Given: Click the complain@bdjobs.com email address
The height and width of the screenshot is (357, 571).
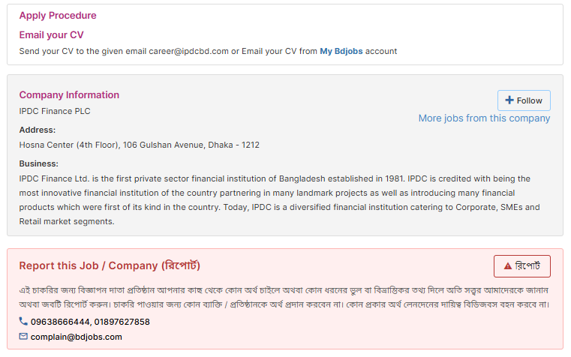Looking at the screenshot, I should (76, 337).
